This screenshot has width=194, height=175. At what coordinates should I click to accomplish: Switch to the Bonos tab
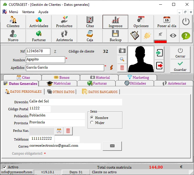61,78
